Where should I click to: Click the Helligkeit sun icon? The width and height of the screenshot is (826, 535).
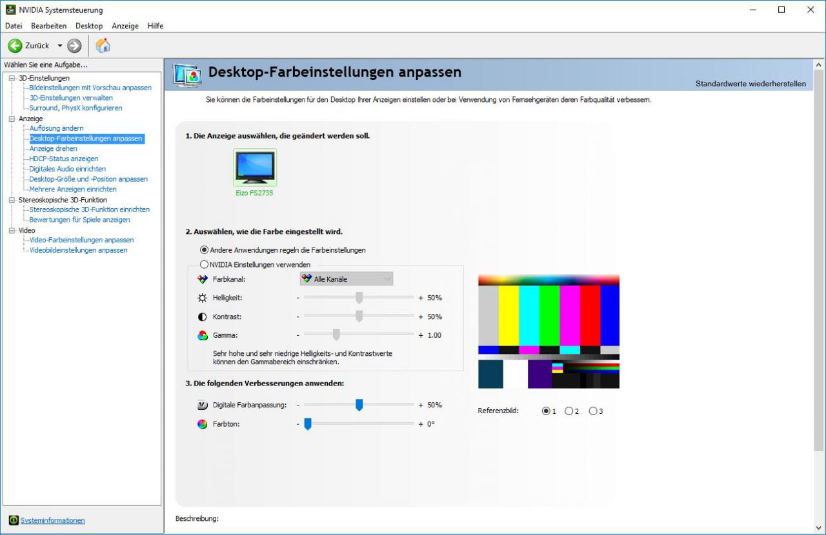pyautogui.click(x=203, y=298)
